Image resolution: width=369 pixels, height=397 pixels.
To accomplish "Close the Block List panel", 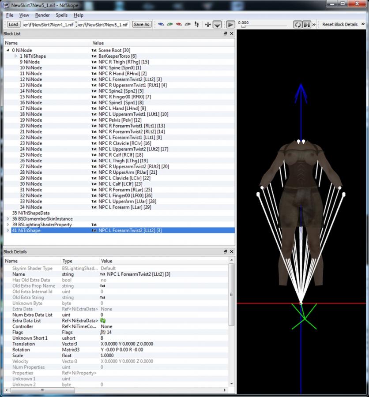I will (231, 34).
